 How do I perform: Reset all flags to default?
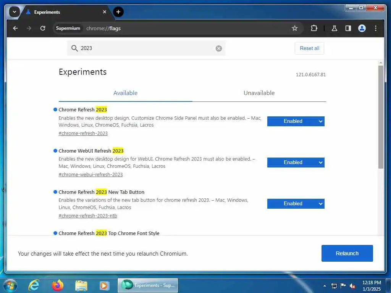309,48
